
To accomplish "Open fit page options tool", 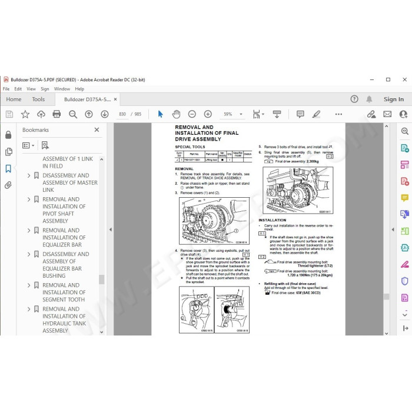I will (258, 114).
